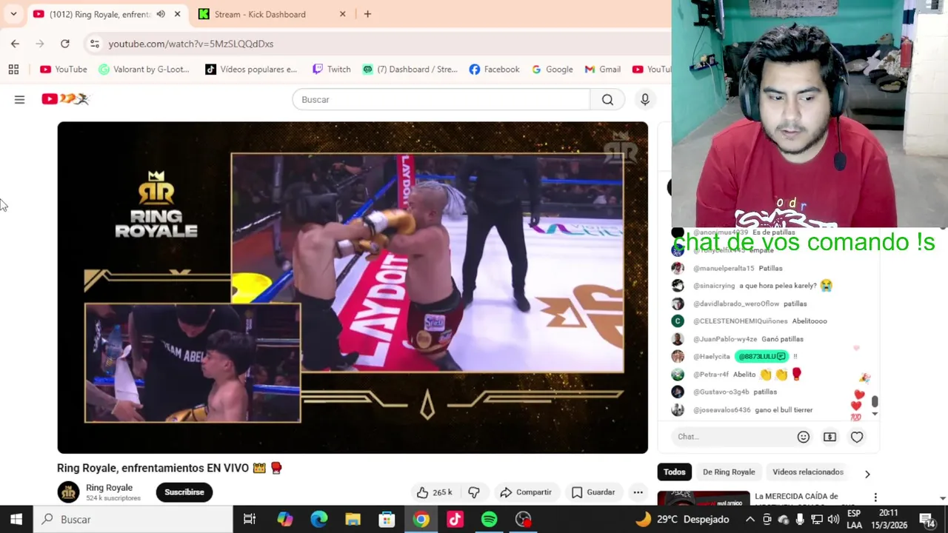This screenshot has height=533, width=948.
Task: Subscribe with the Suscribirse button
Action: click(184, 492)
